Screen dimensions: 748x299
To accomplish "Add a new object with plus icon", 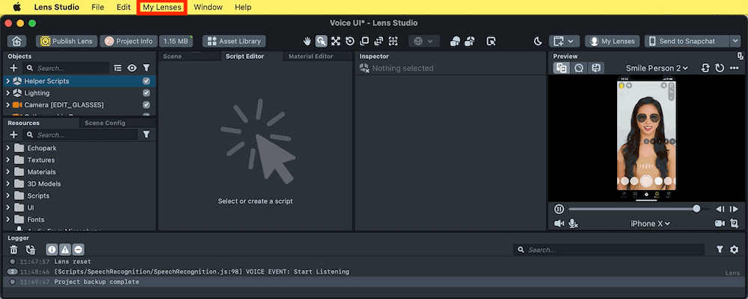I will (x=13, y=68).
